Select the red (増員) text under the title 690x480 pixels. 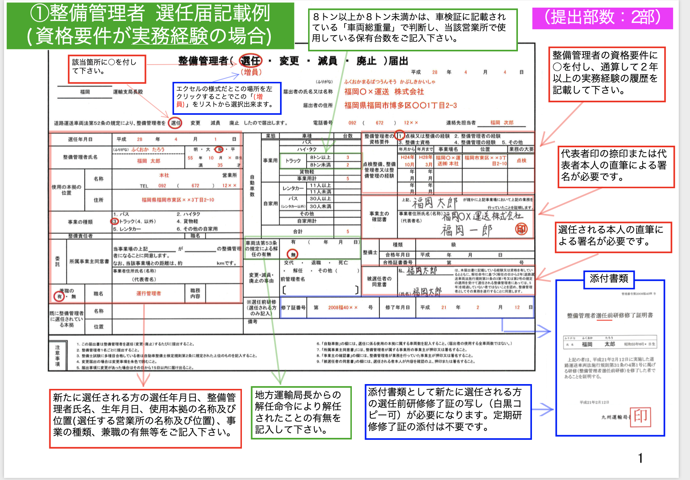click(252, 72)
